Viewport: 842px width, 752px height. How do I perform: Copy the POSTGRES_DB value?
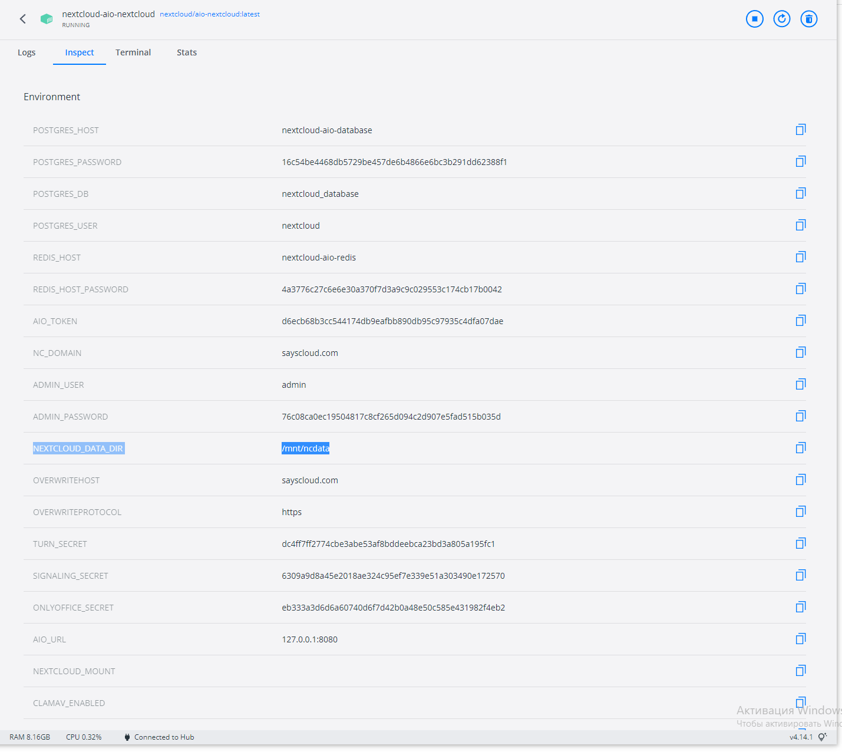point(801,193)
